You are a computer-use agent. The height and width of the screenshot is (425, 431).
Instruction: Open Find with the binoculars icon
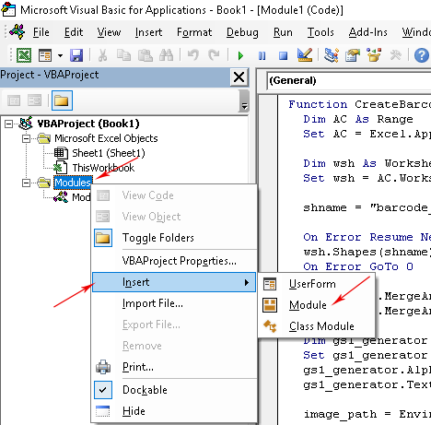point(166,55)
